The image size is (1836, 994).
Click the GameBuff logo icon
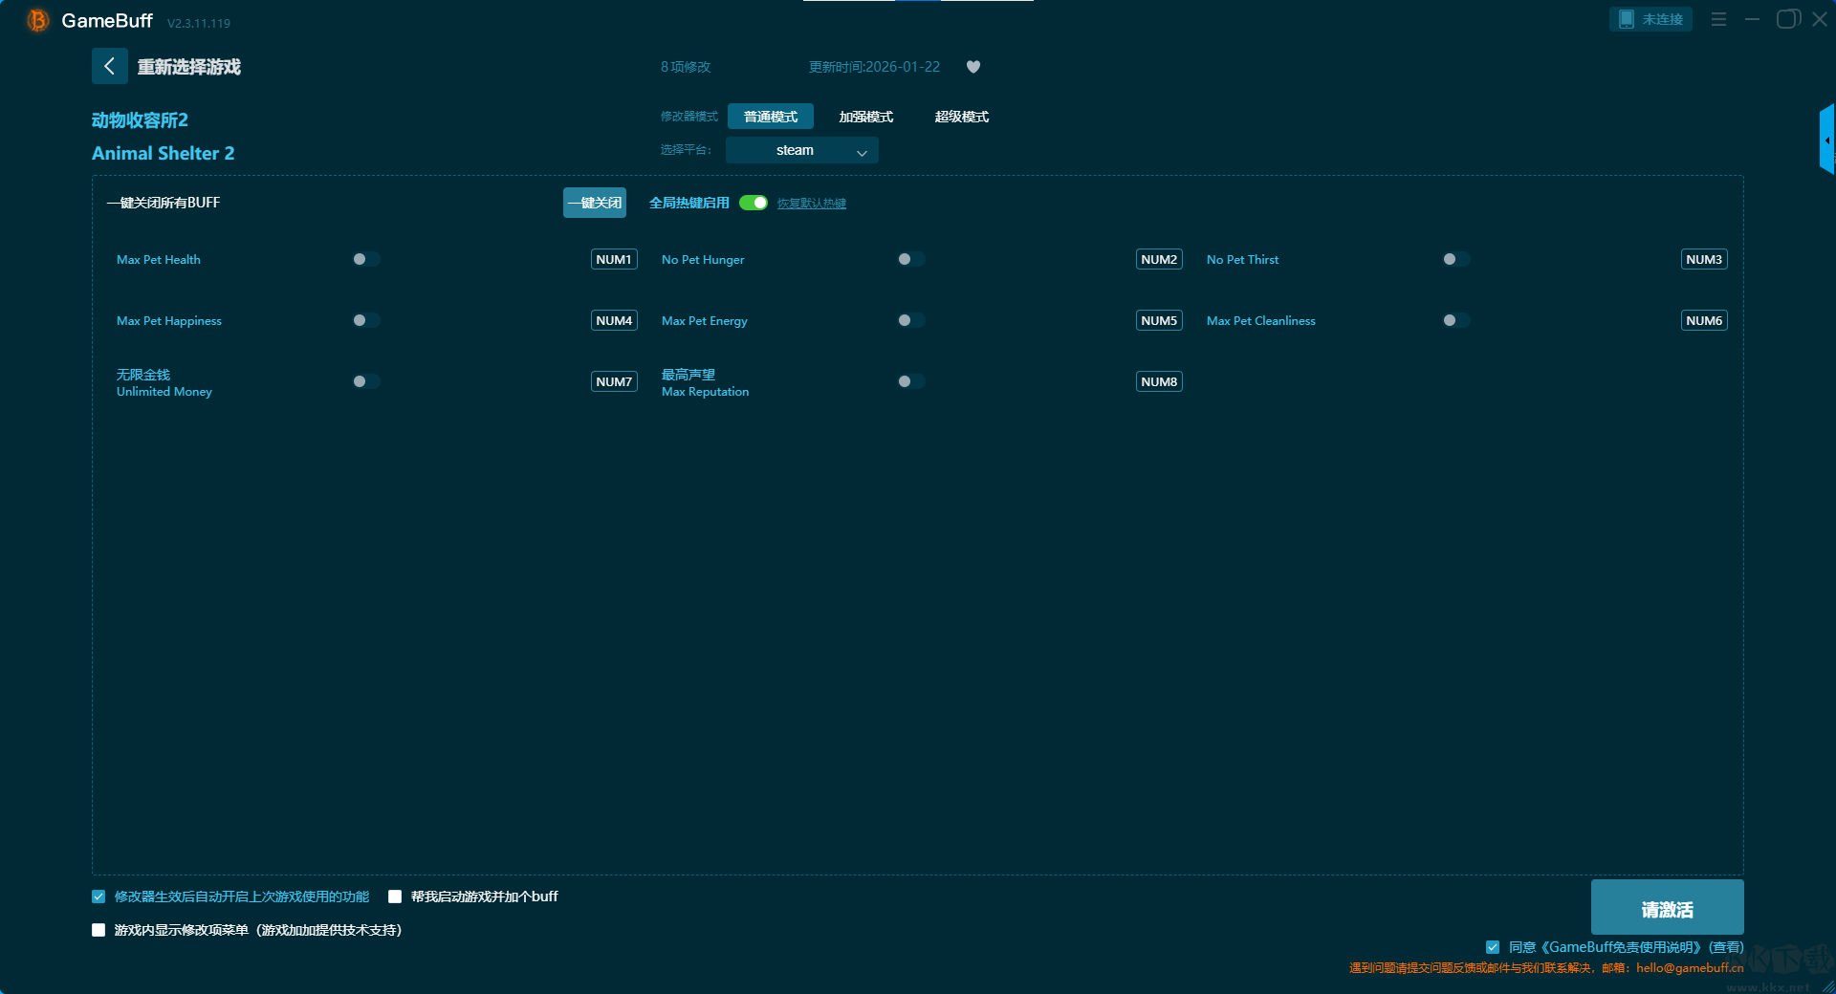(37, 20)
